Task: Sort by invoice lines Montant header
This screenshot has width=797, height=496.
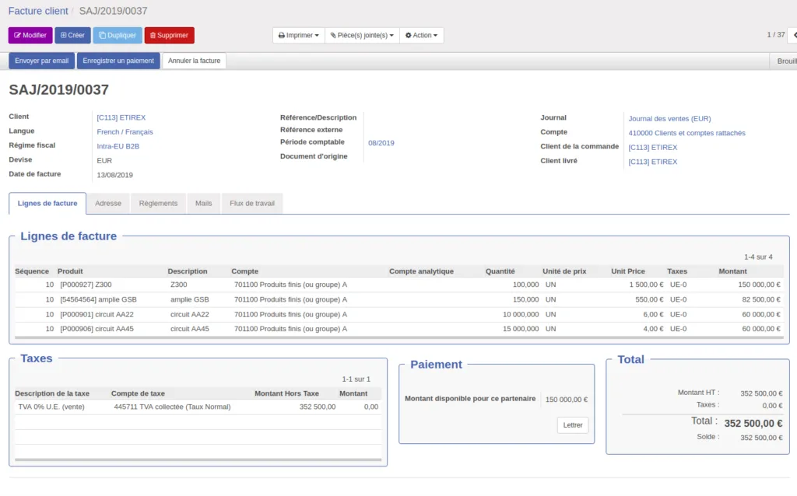Action: [x=732, y=271]
